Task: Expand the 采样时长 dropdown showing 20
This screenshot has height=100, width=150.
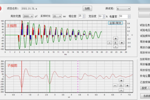Action: point(57,16)
